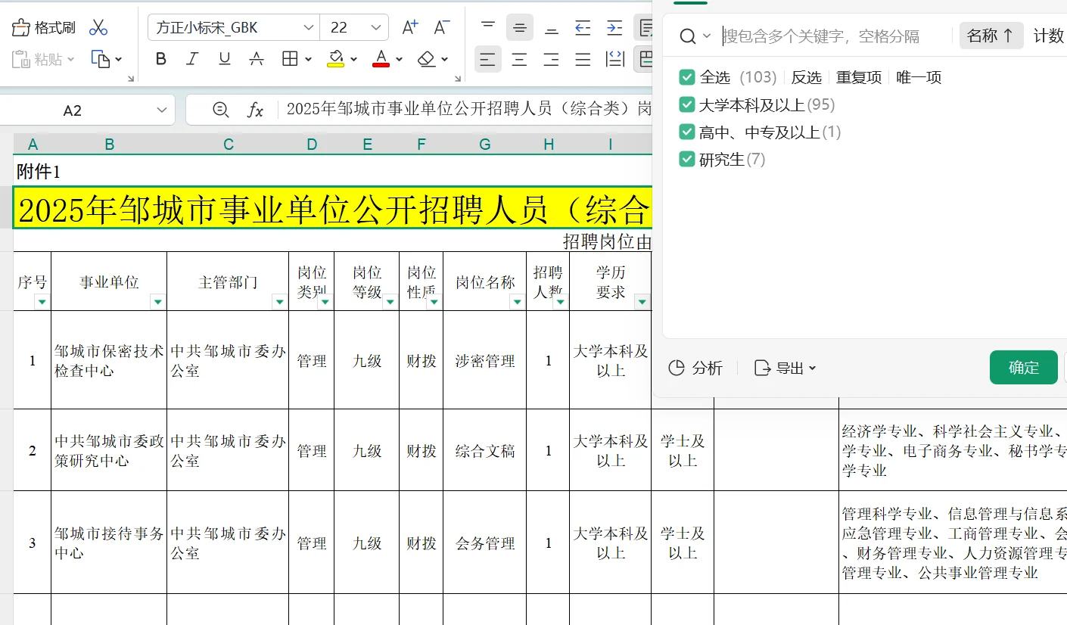Click the 反选 invert selection link
The height and width of the screenshot is (625, 1067).
pos(807,77)
